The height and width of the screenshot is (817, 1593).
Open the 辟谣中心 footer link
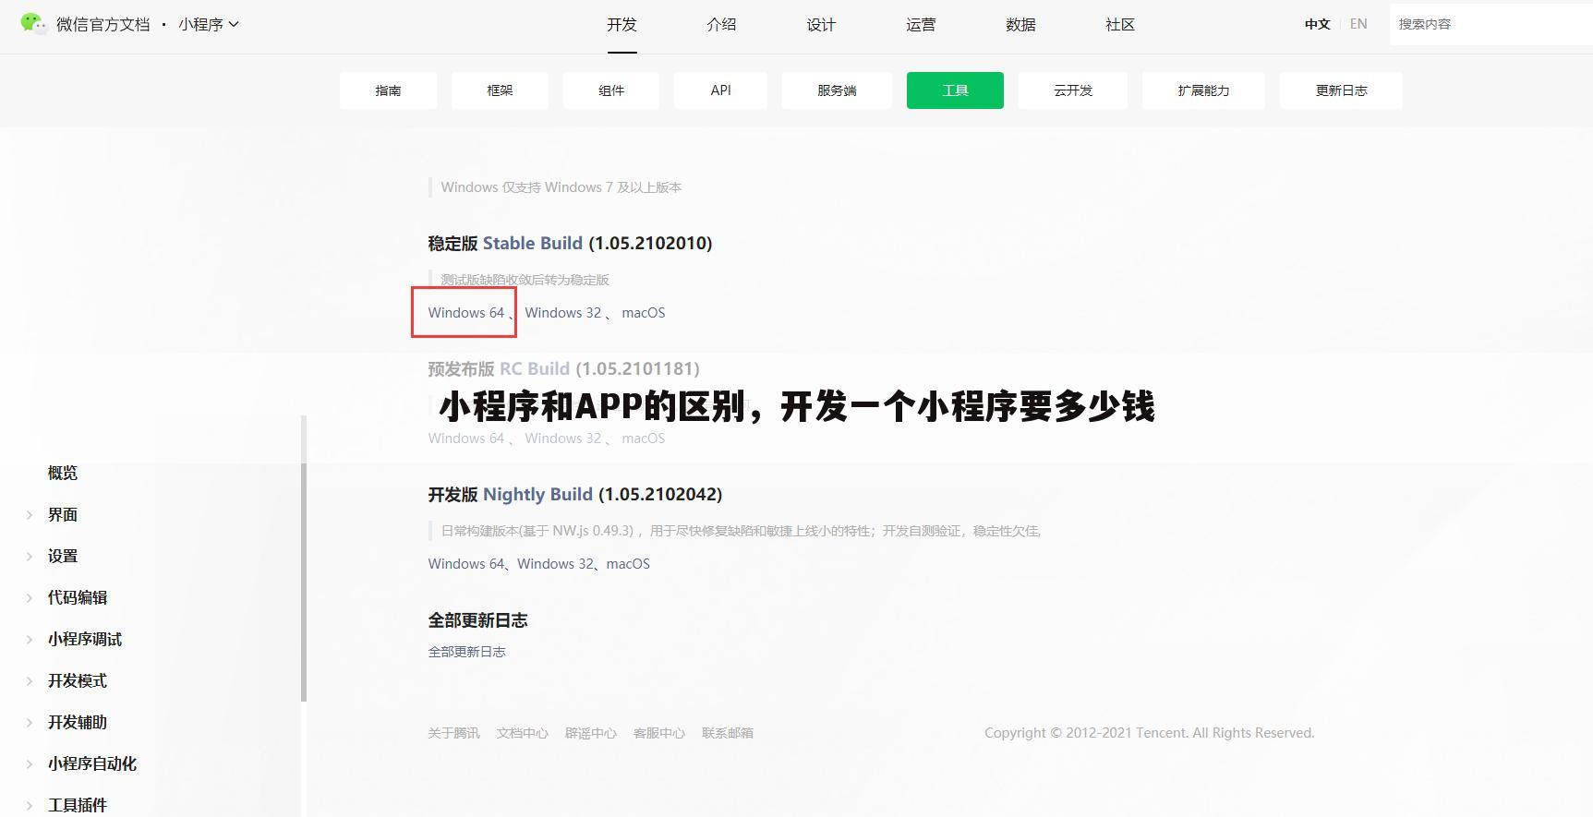point(590,733)
